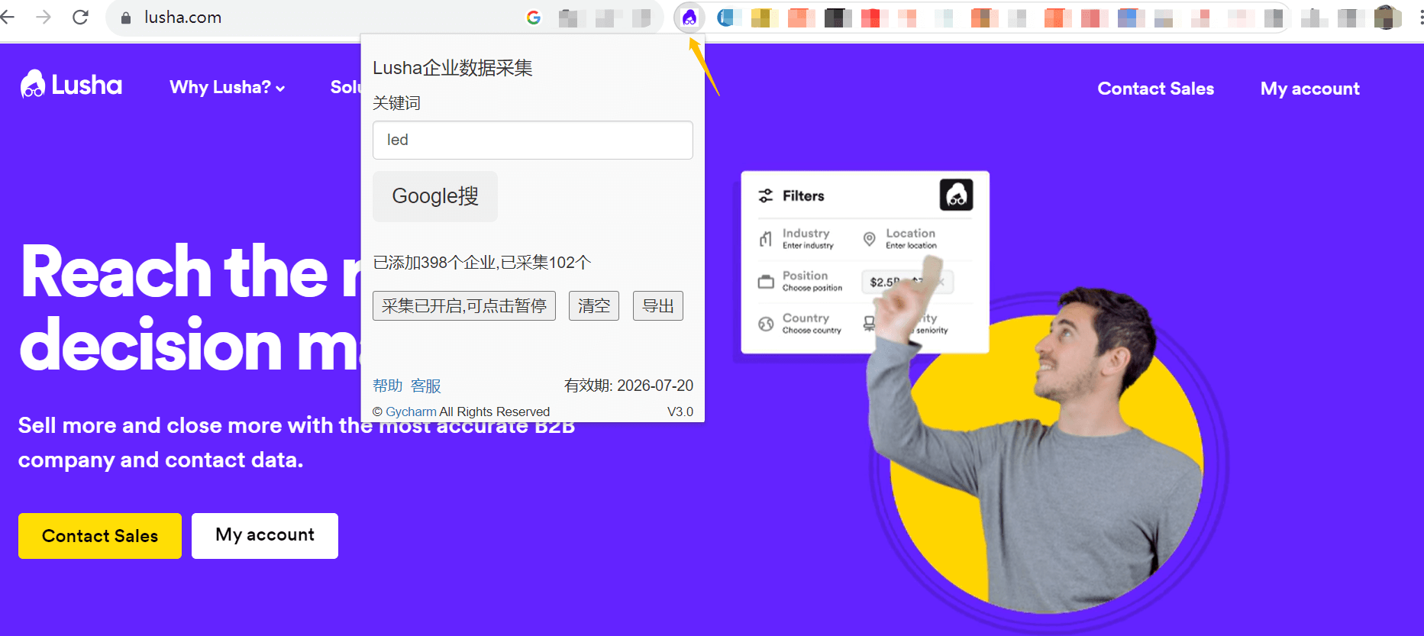Click the 已添加398个企业 status text
Image resolution: width=1424 pixels, height=636 pixels.
[x=482, y=263]
